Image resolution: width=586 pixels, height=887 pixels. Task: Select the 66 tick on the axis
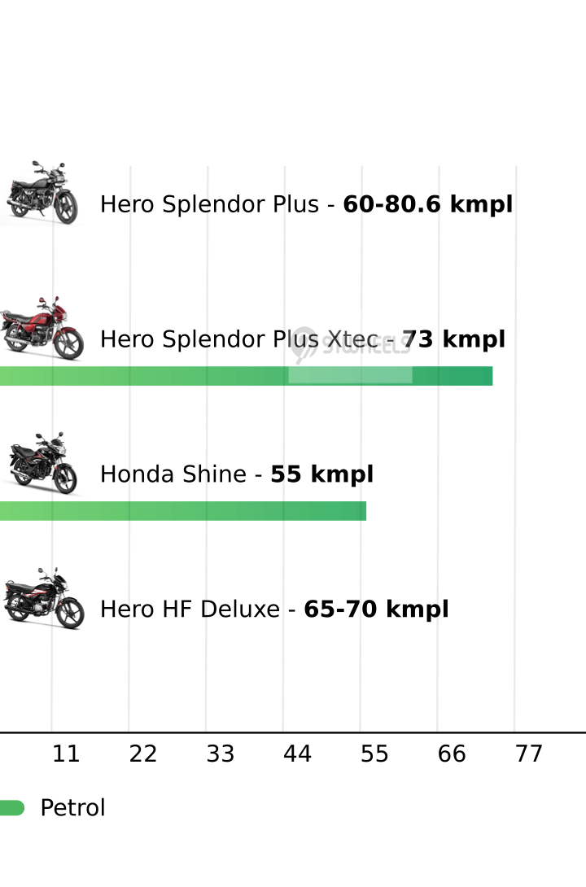pos(452,754)
